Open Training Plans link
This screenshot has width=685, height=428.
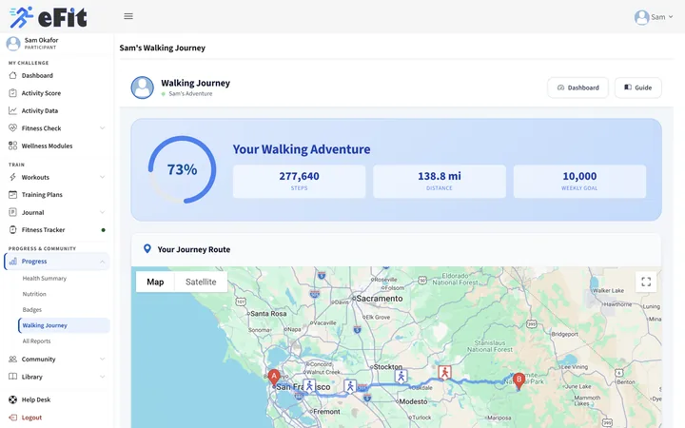[x=42, y=194]
